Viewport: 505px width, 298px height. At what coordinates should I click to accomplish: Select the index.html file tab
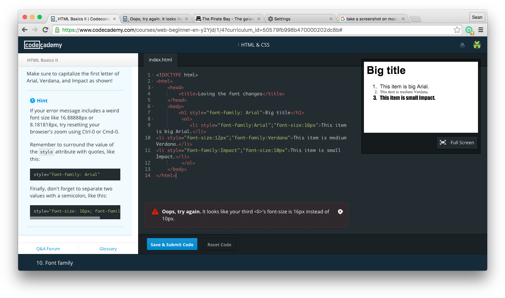160,60
